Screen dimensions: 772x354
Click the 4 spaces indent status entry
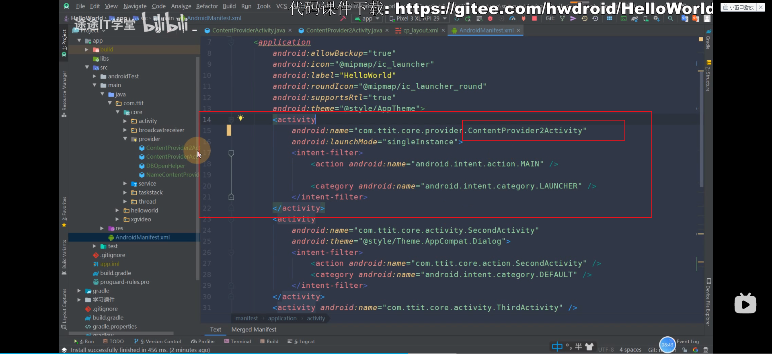(630, 350)
